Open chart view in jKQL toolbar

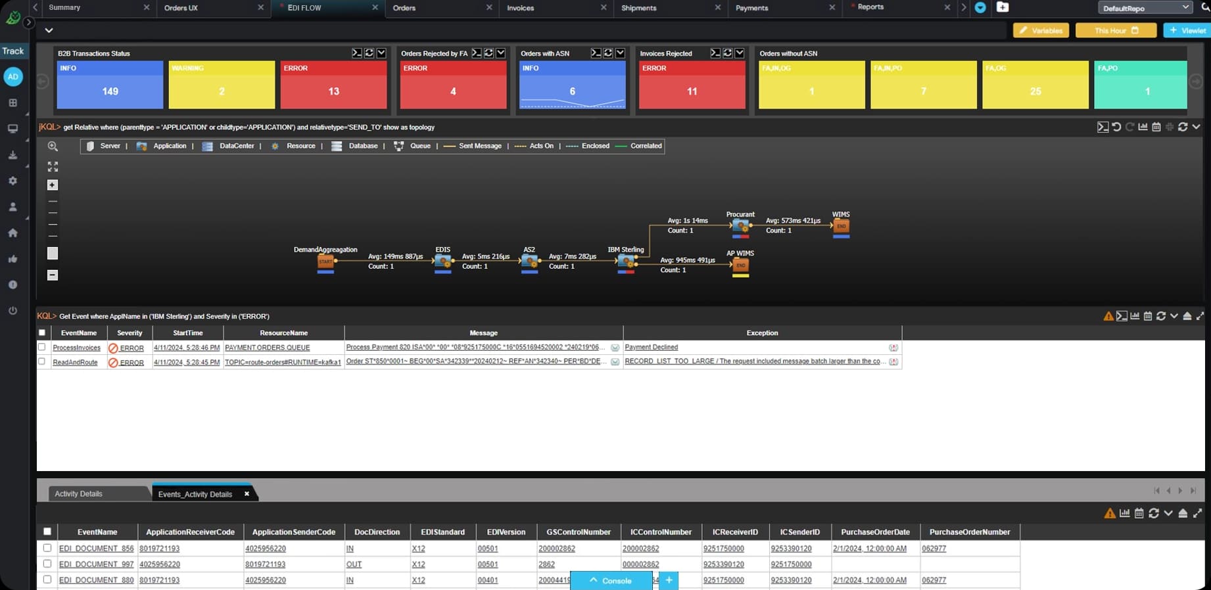(x=1143, y=127)
